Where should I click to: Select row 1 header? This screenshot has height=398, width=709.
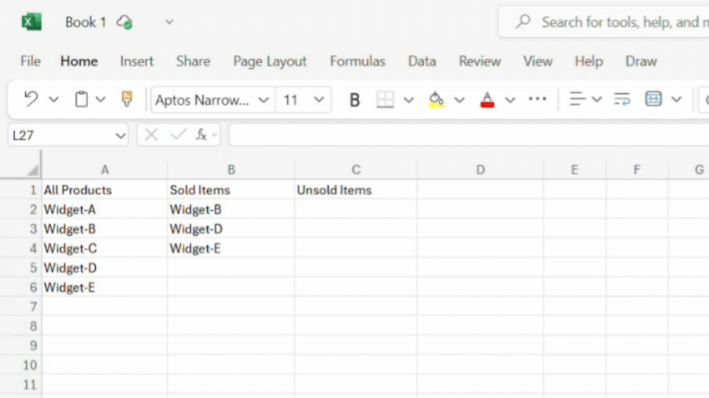[21, 190]
